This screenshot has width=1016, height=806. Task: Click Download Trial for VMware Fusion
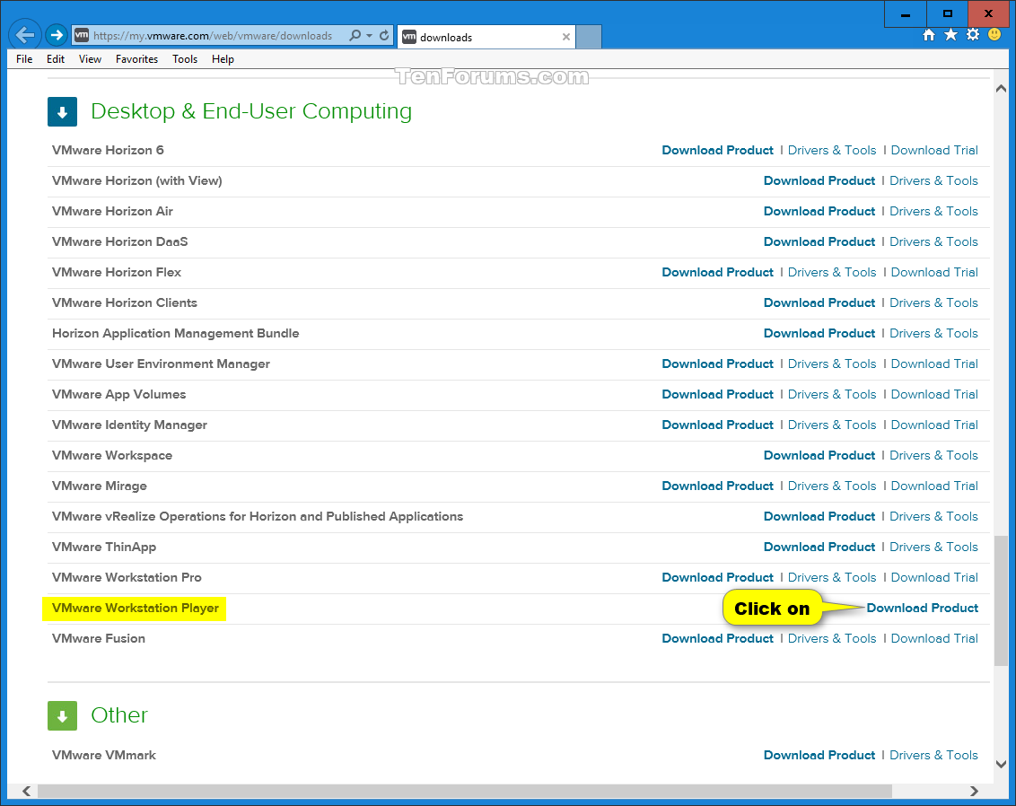(x=934, y=638)
